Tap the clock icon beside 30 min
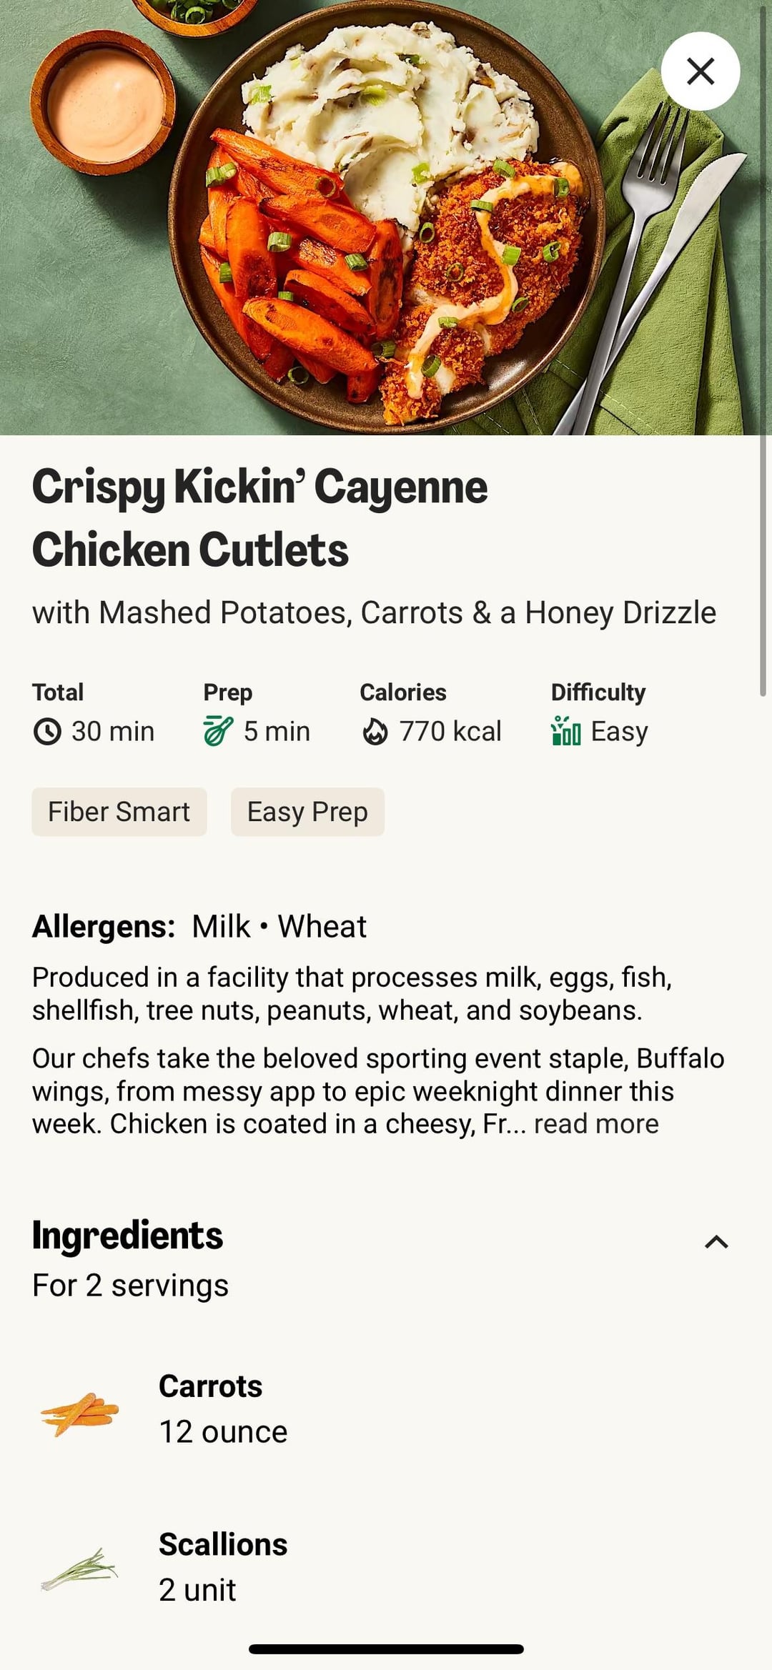 [47, 732]
